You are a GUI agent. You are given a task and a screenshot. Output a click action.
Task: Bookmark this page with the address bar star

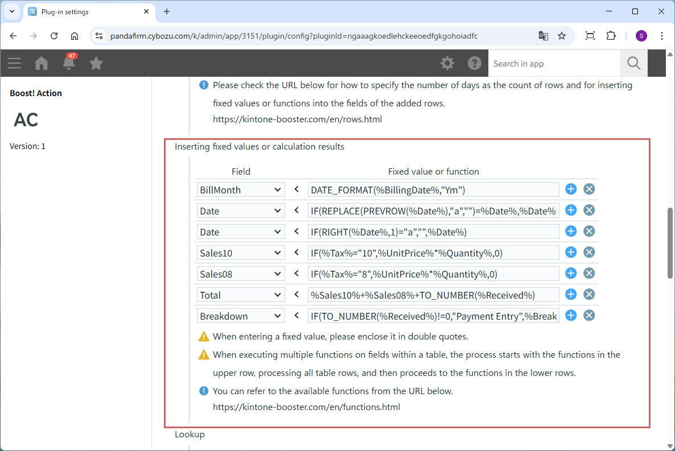[x=562, y=36]
